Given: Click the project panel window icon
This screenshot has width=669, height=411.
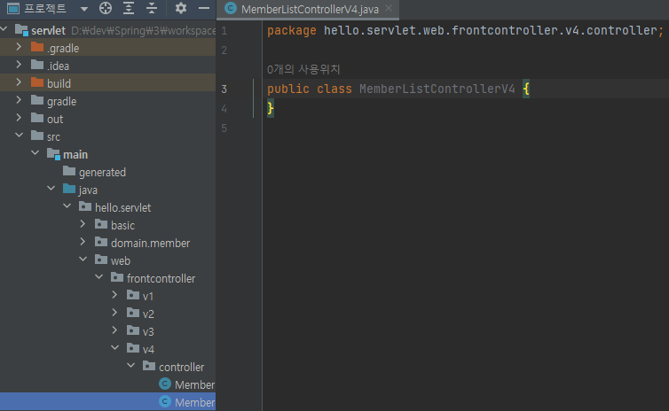Looking at the screenshot, I should [x=13, y=8].
